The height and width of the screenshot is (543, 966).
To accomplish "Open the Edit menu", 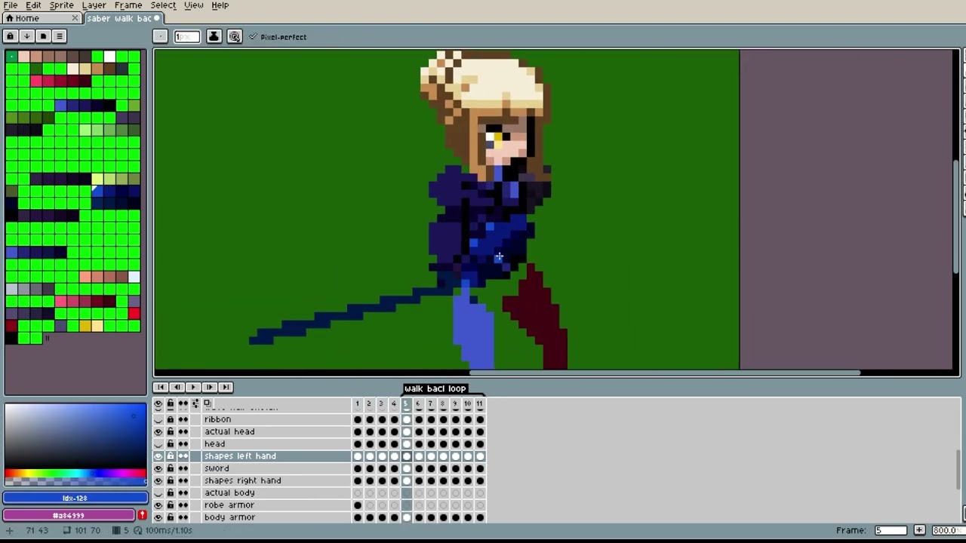I will click(33, 5).
